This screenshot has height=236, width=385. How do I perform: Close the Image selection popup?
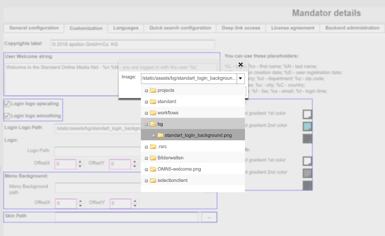click(x=240, y=65)
